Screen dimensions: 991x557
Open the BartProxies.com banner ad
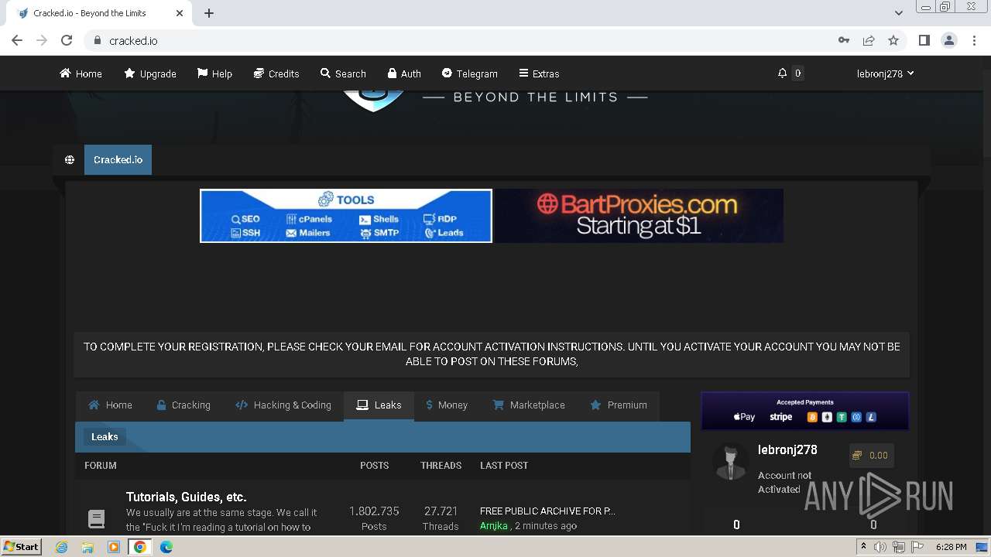click(639, 216)
